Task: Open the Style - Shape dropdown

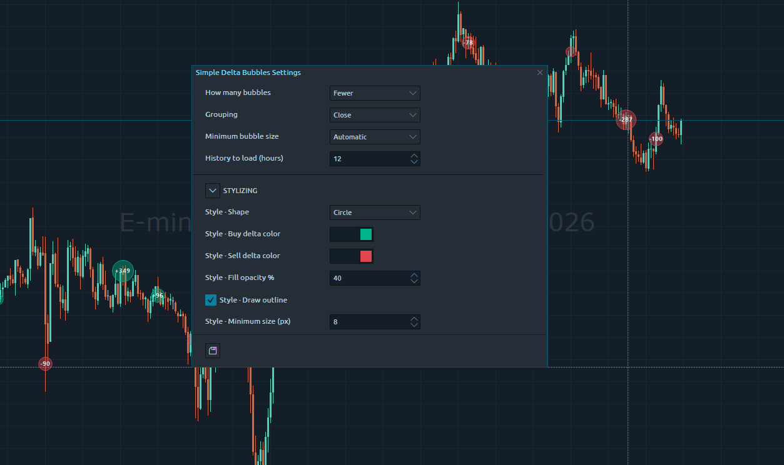Action: 375,212
